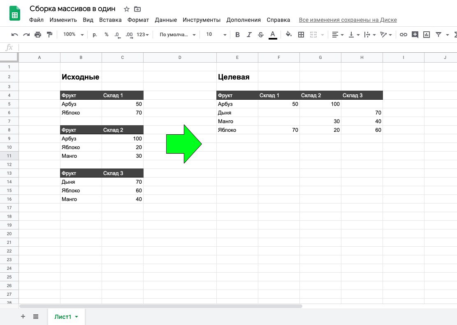Format as currency with the р. button
457x325 pixels.
click(95, 35)
